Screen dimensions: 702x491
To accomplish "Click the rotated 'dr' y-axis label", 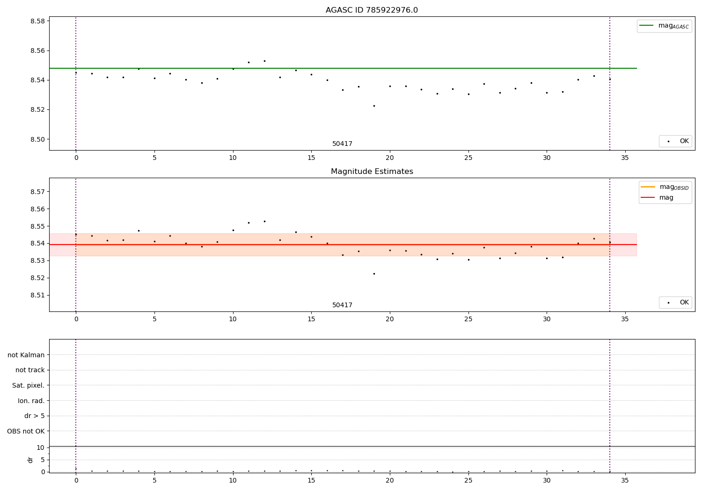I will (x=30, y=460).
